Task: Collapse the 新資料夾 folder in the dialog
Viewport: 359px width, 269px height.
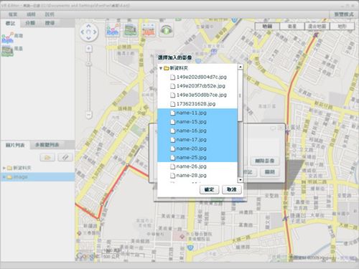Action: point(161,68)
